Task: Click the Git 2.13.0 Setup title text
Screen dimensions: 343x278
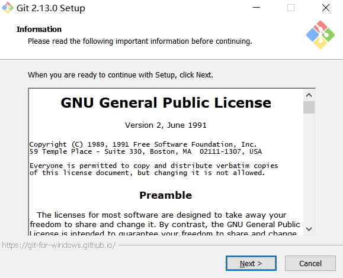Action: [51, 8]
